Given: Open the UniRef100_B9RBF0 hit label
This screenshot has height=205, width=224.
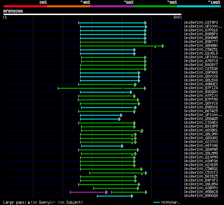Looking at the screenshot, I should (x=201, y=34).
